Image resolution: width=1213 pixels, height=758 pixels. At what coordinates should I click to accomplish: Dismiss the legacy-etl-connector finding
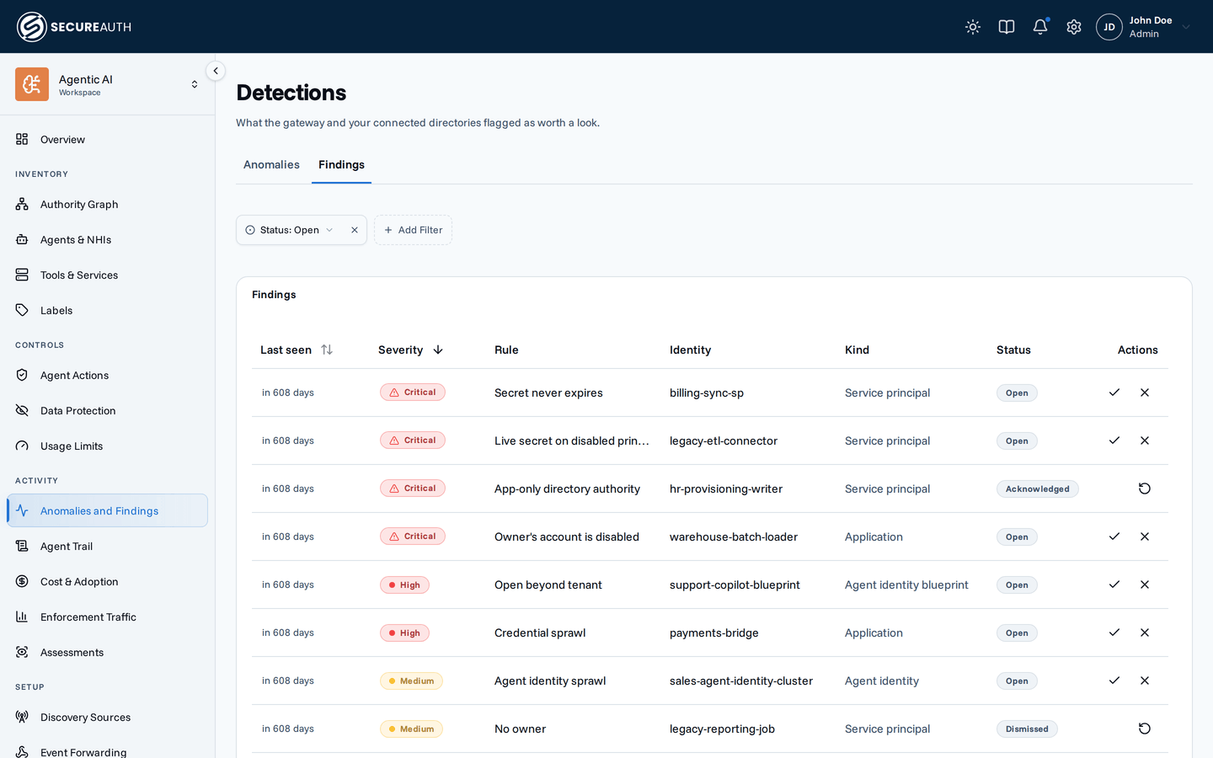coord(1145,440)
